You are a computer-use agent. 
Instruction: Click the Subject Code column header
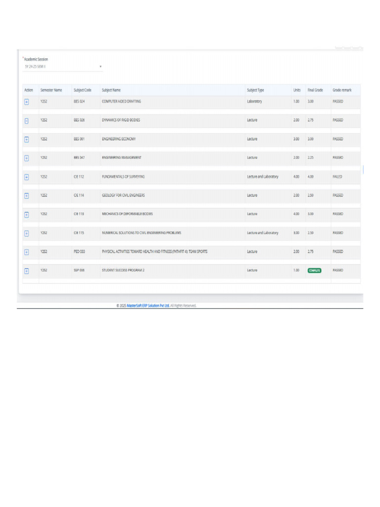pos(83,90)
